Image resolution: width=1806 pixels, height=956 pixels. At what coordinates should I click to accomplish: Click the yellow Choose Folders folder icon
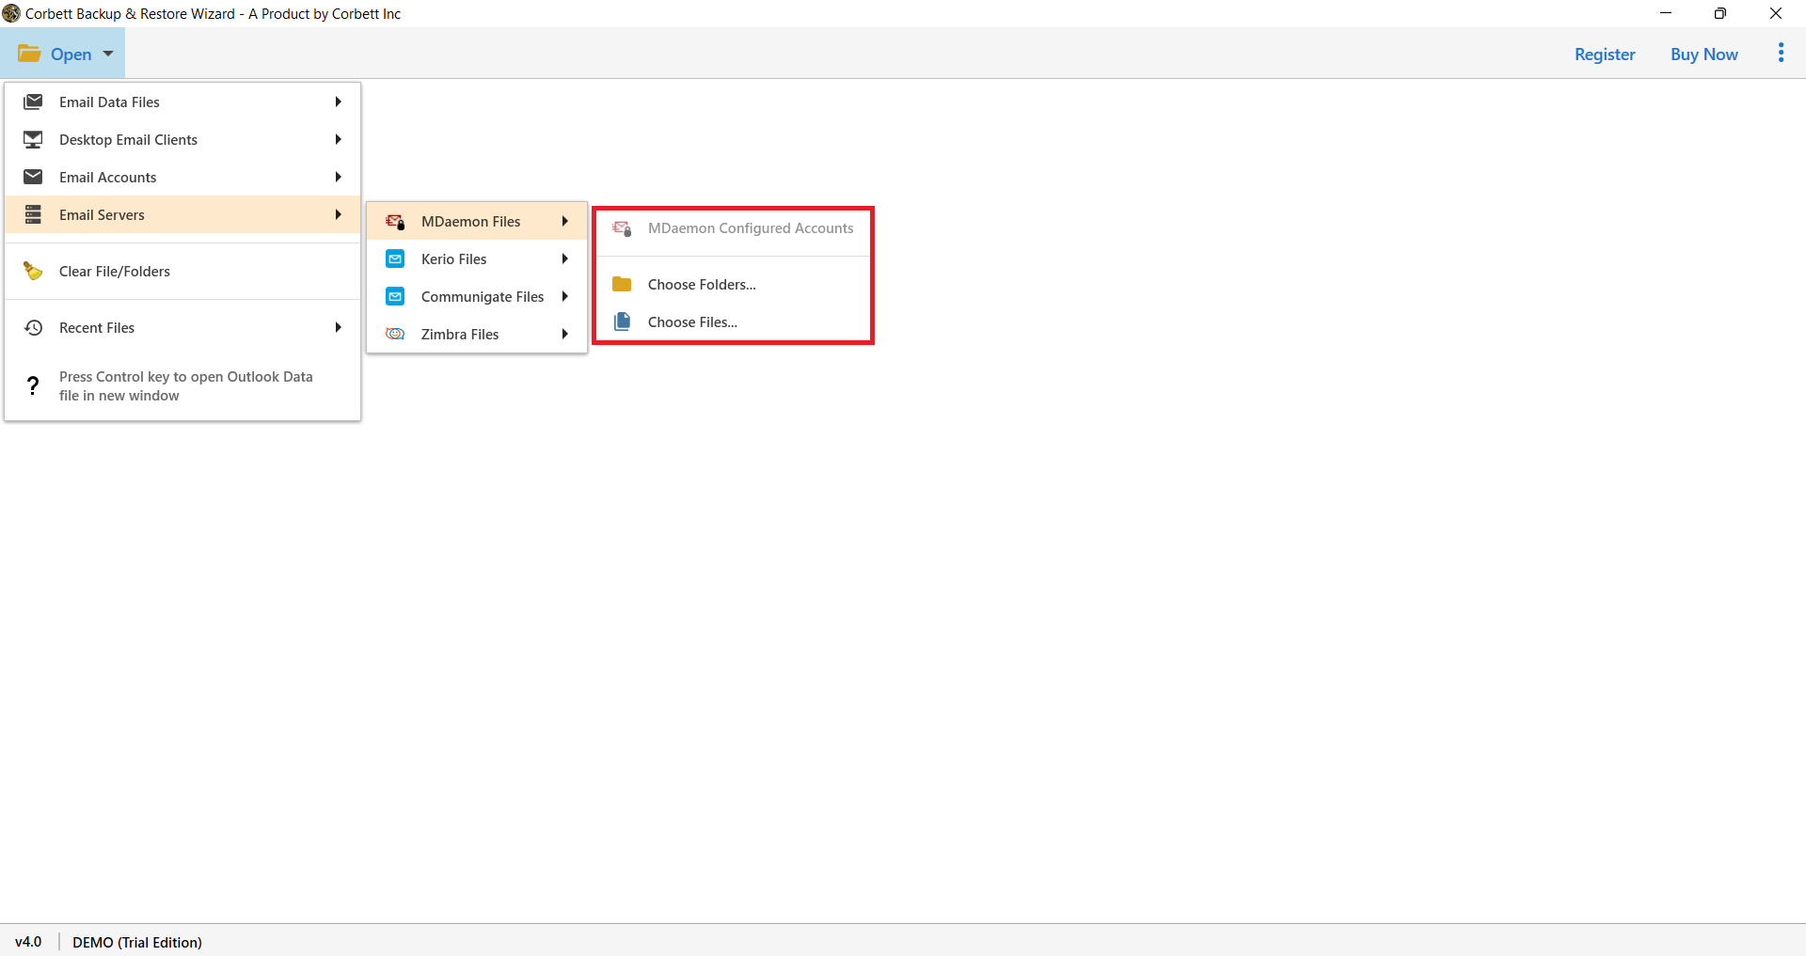622,284
